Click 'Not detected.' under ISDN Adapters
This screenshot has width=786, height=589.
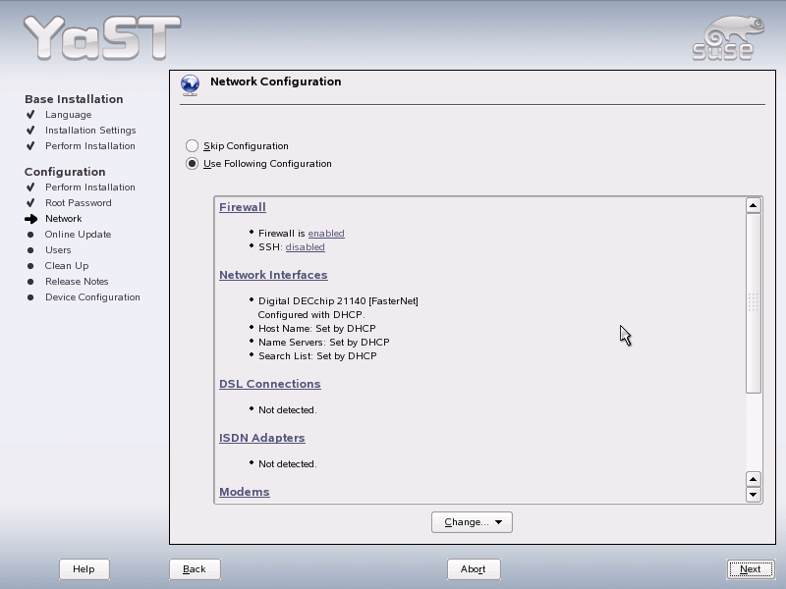click(288, 464)
